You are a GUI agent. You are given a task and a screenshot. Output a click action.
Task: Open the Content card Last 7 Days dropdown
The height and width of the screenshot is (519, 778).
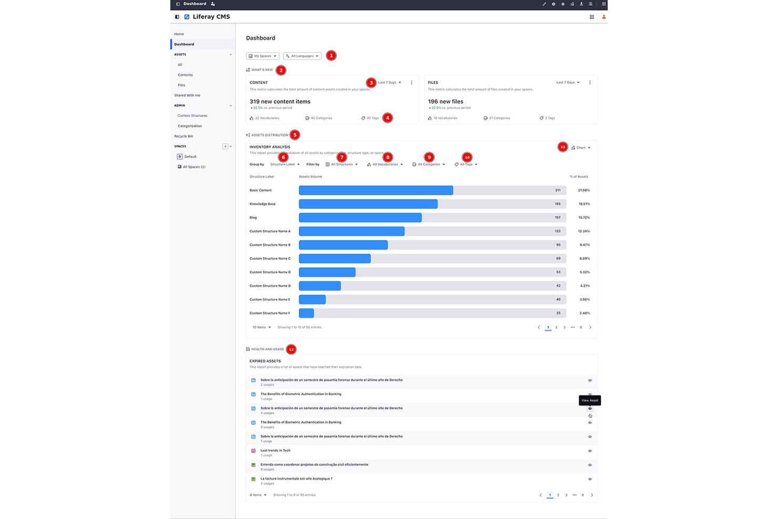[390, 83]
